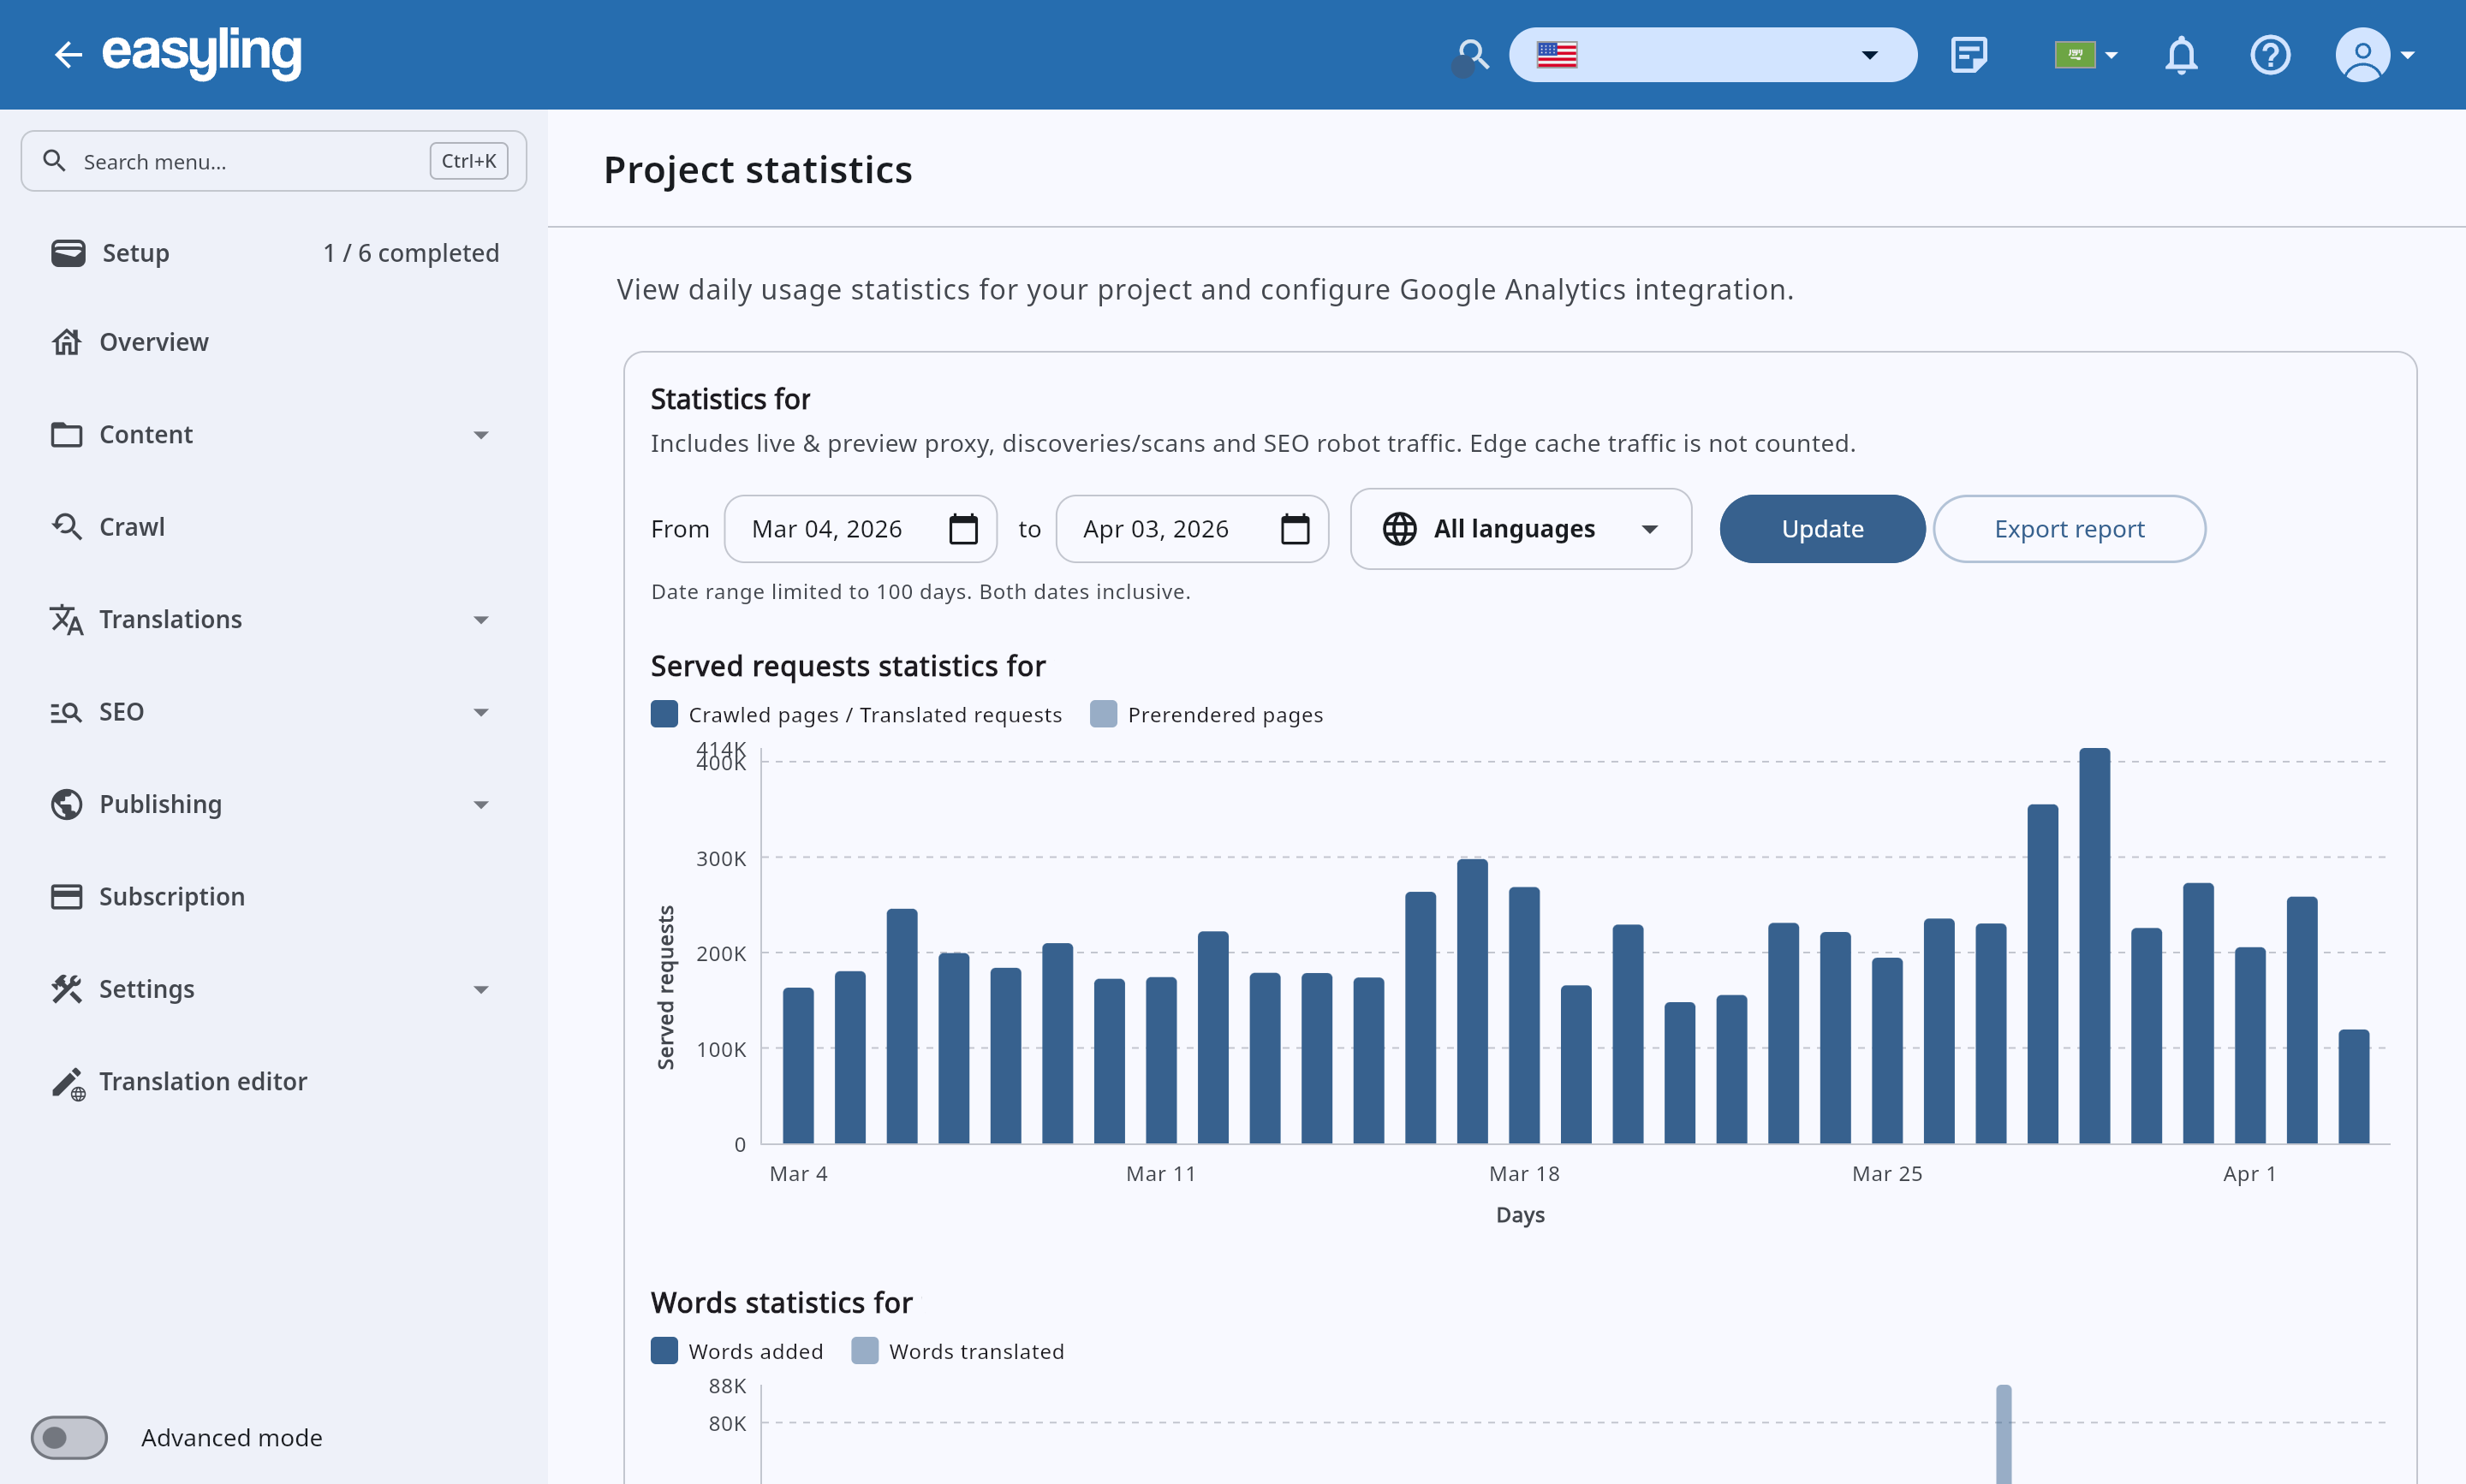Toggle Advanced mode switch
The height and width of the screenshot is (1484, 2466).
[x=69, y=1437]
